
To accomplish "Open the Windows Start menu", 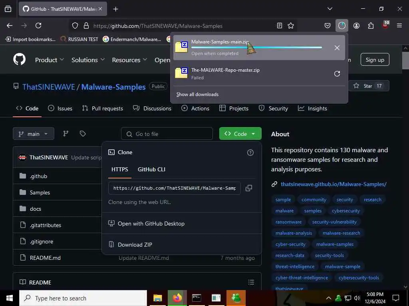I will point(10,298).
